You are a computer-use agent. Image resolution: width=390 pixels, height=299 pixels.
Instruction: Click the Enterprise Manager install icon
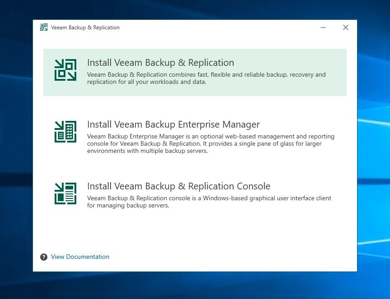[x=65, y=132]
